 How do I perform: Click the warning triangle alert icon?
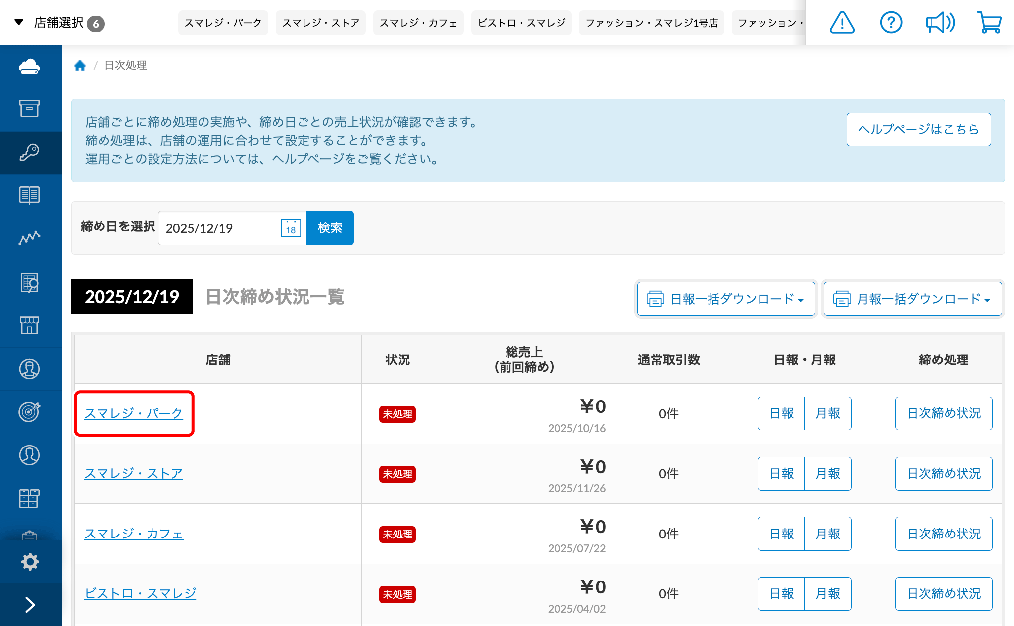pos(842,23)
